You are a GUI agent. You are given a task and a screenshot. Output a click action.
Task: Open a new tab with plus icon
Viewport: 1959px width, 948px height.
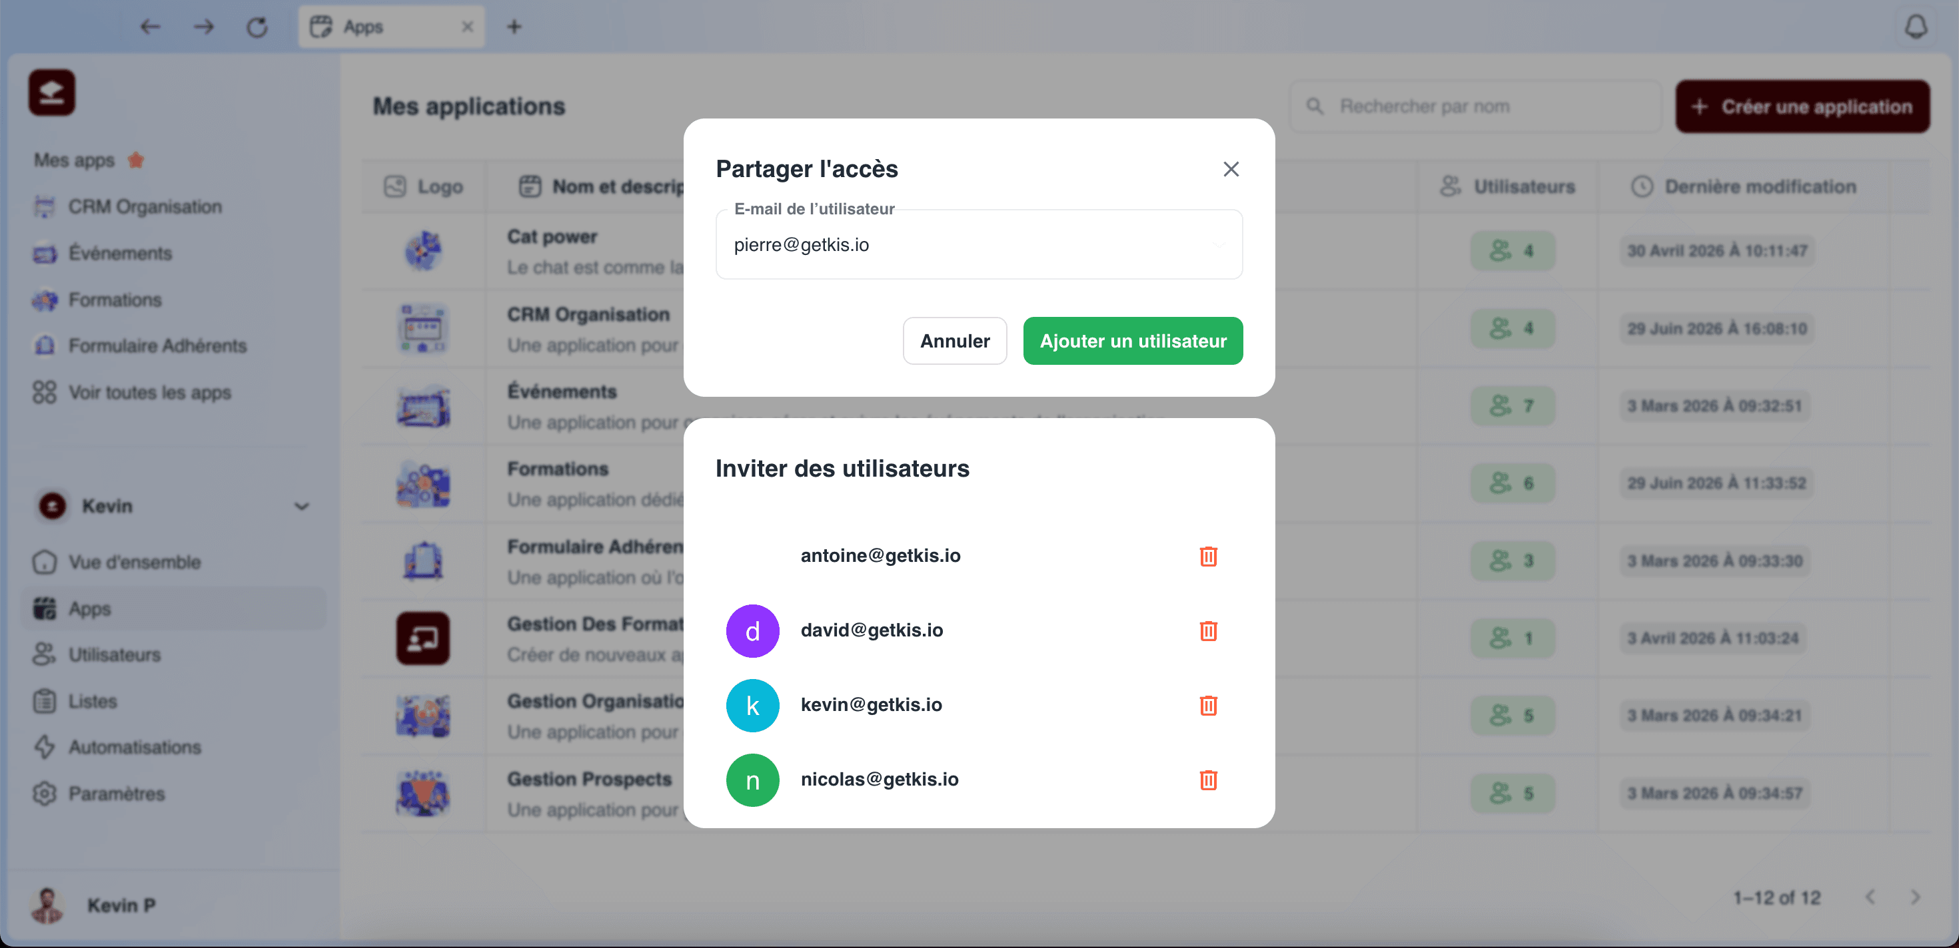(514, 27)
